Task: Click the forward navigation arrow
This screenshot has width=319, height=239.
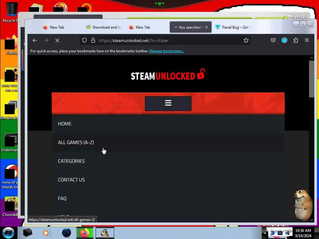Action: click(46, 40)
